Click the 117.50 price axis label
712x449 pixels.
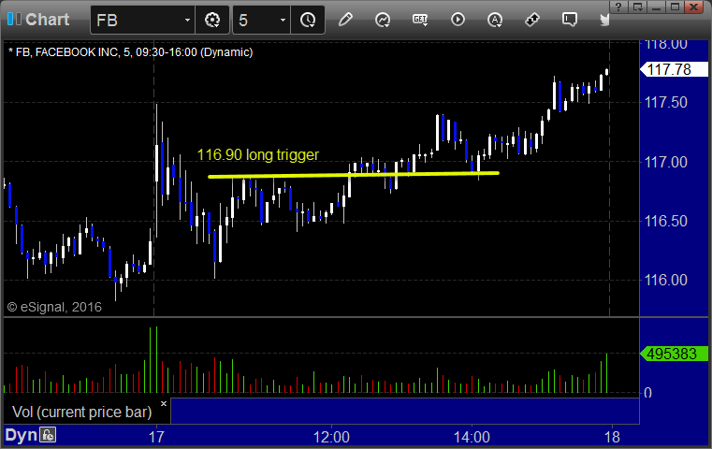pos(666,102)
